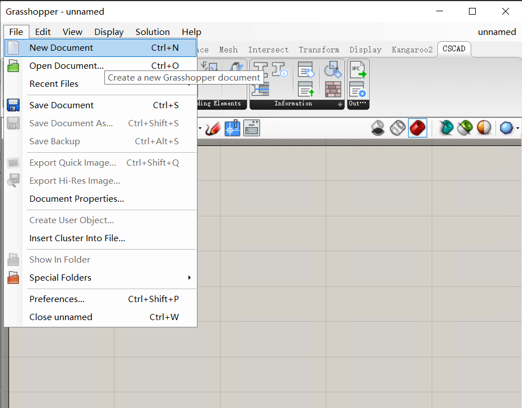Screen dimensions: 522x408
Task: Switch to wireframe preview cylinder icon
Action: [397, 128]
